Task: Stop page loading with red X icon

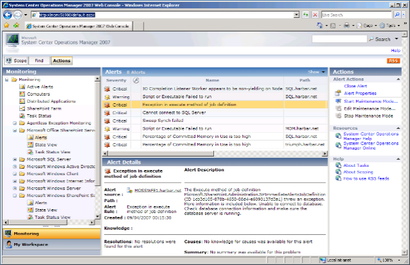Action: tap(315, 15)
